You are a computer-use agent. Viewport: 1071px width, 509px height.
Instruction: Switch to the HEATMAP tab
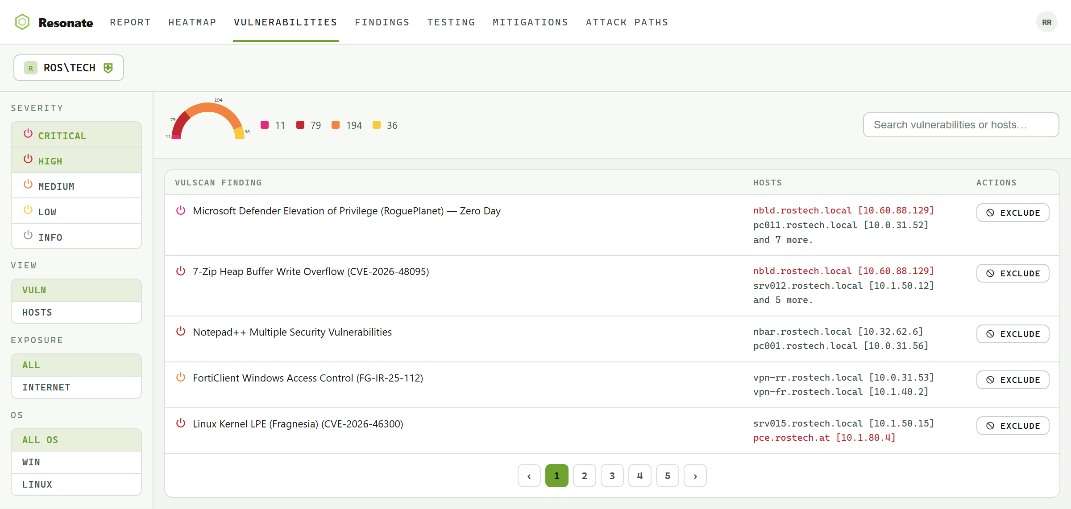(x=192, y=22)
